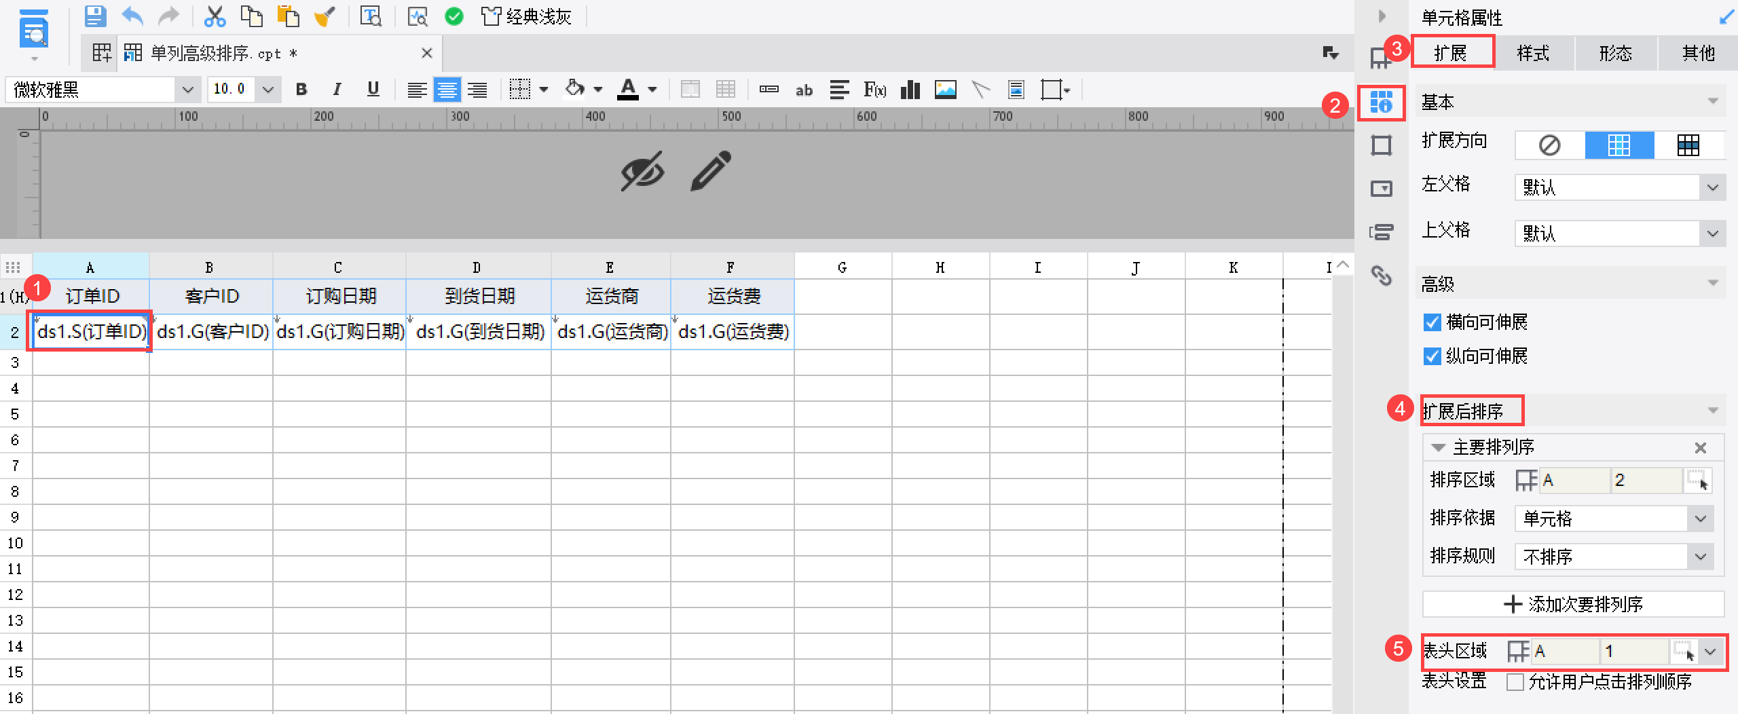Apply the font color with the A icon

click(628, 89)
